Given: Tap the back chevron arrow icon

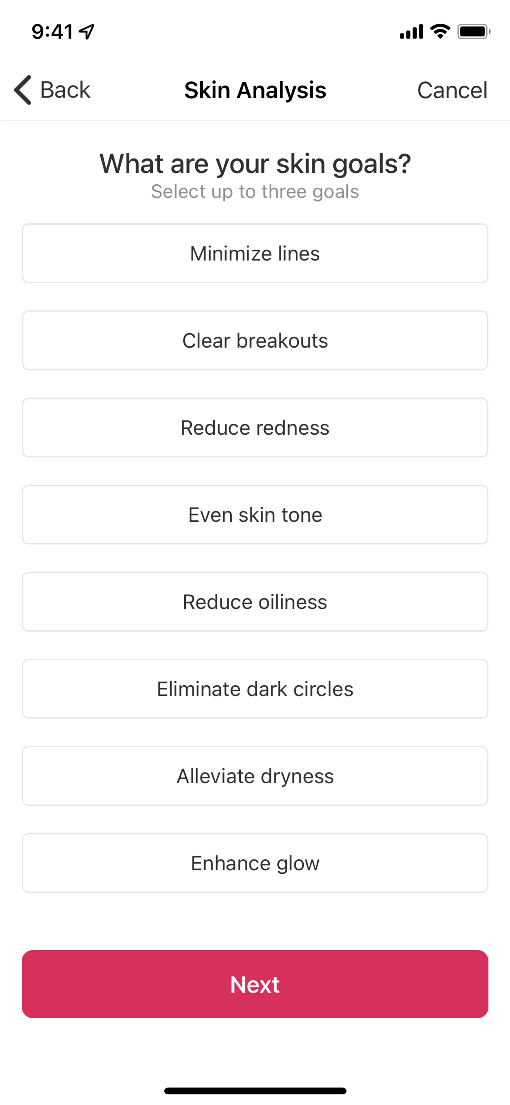Looking at the screenshot, I should tap(23, 90).
